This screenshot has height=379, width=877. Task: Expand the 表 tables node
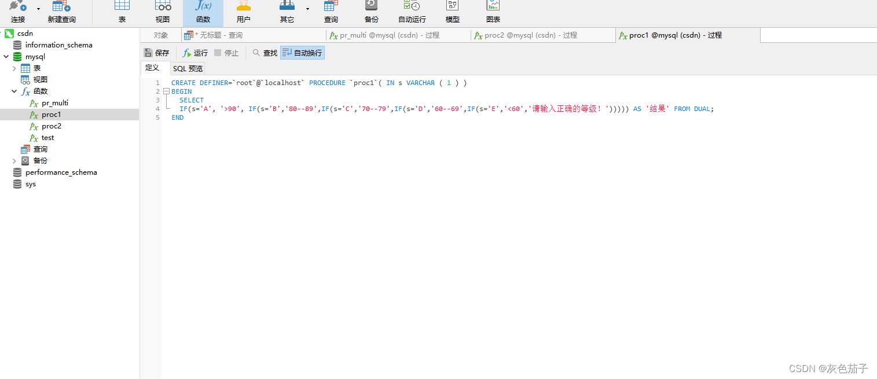pos(14,68)
